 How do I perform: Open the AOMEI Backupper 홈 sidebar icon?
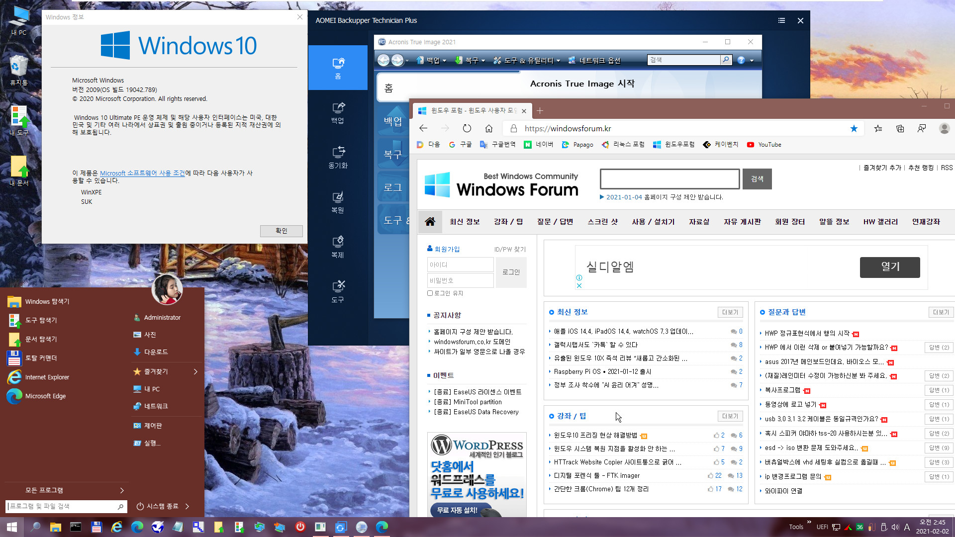(338, 68)
